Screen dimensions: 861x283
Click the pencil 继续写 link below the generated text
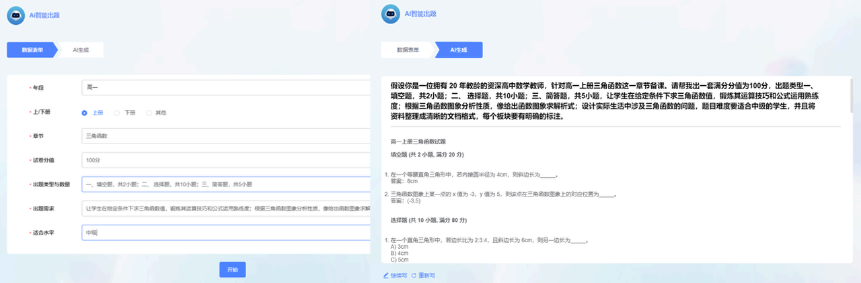click(395, 276)
